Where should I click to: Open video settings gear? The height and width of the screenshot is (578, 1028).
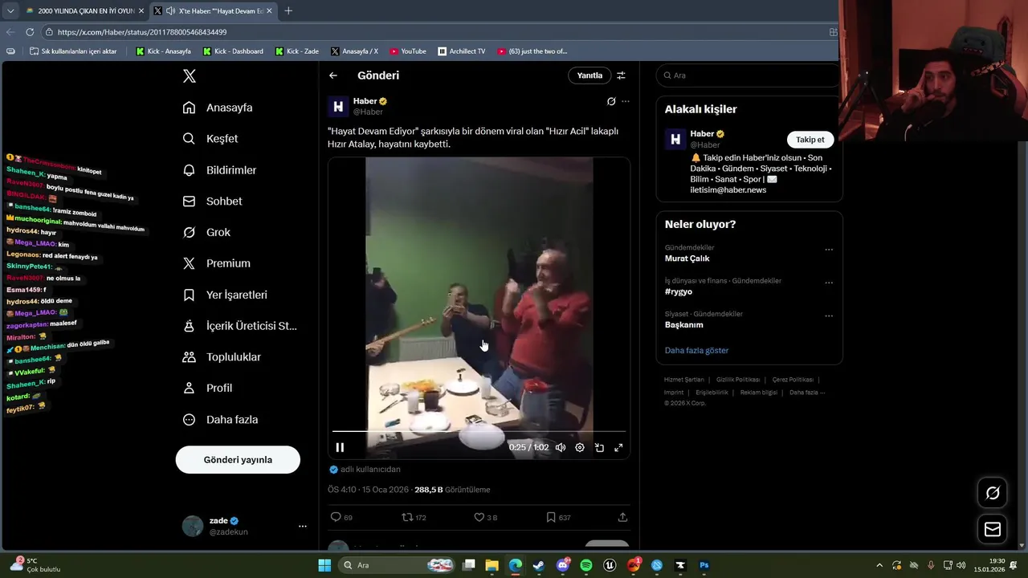point(580,448)
